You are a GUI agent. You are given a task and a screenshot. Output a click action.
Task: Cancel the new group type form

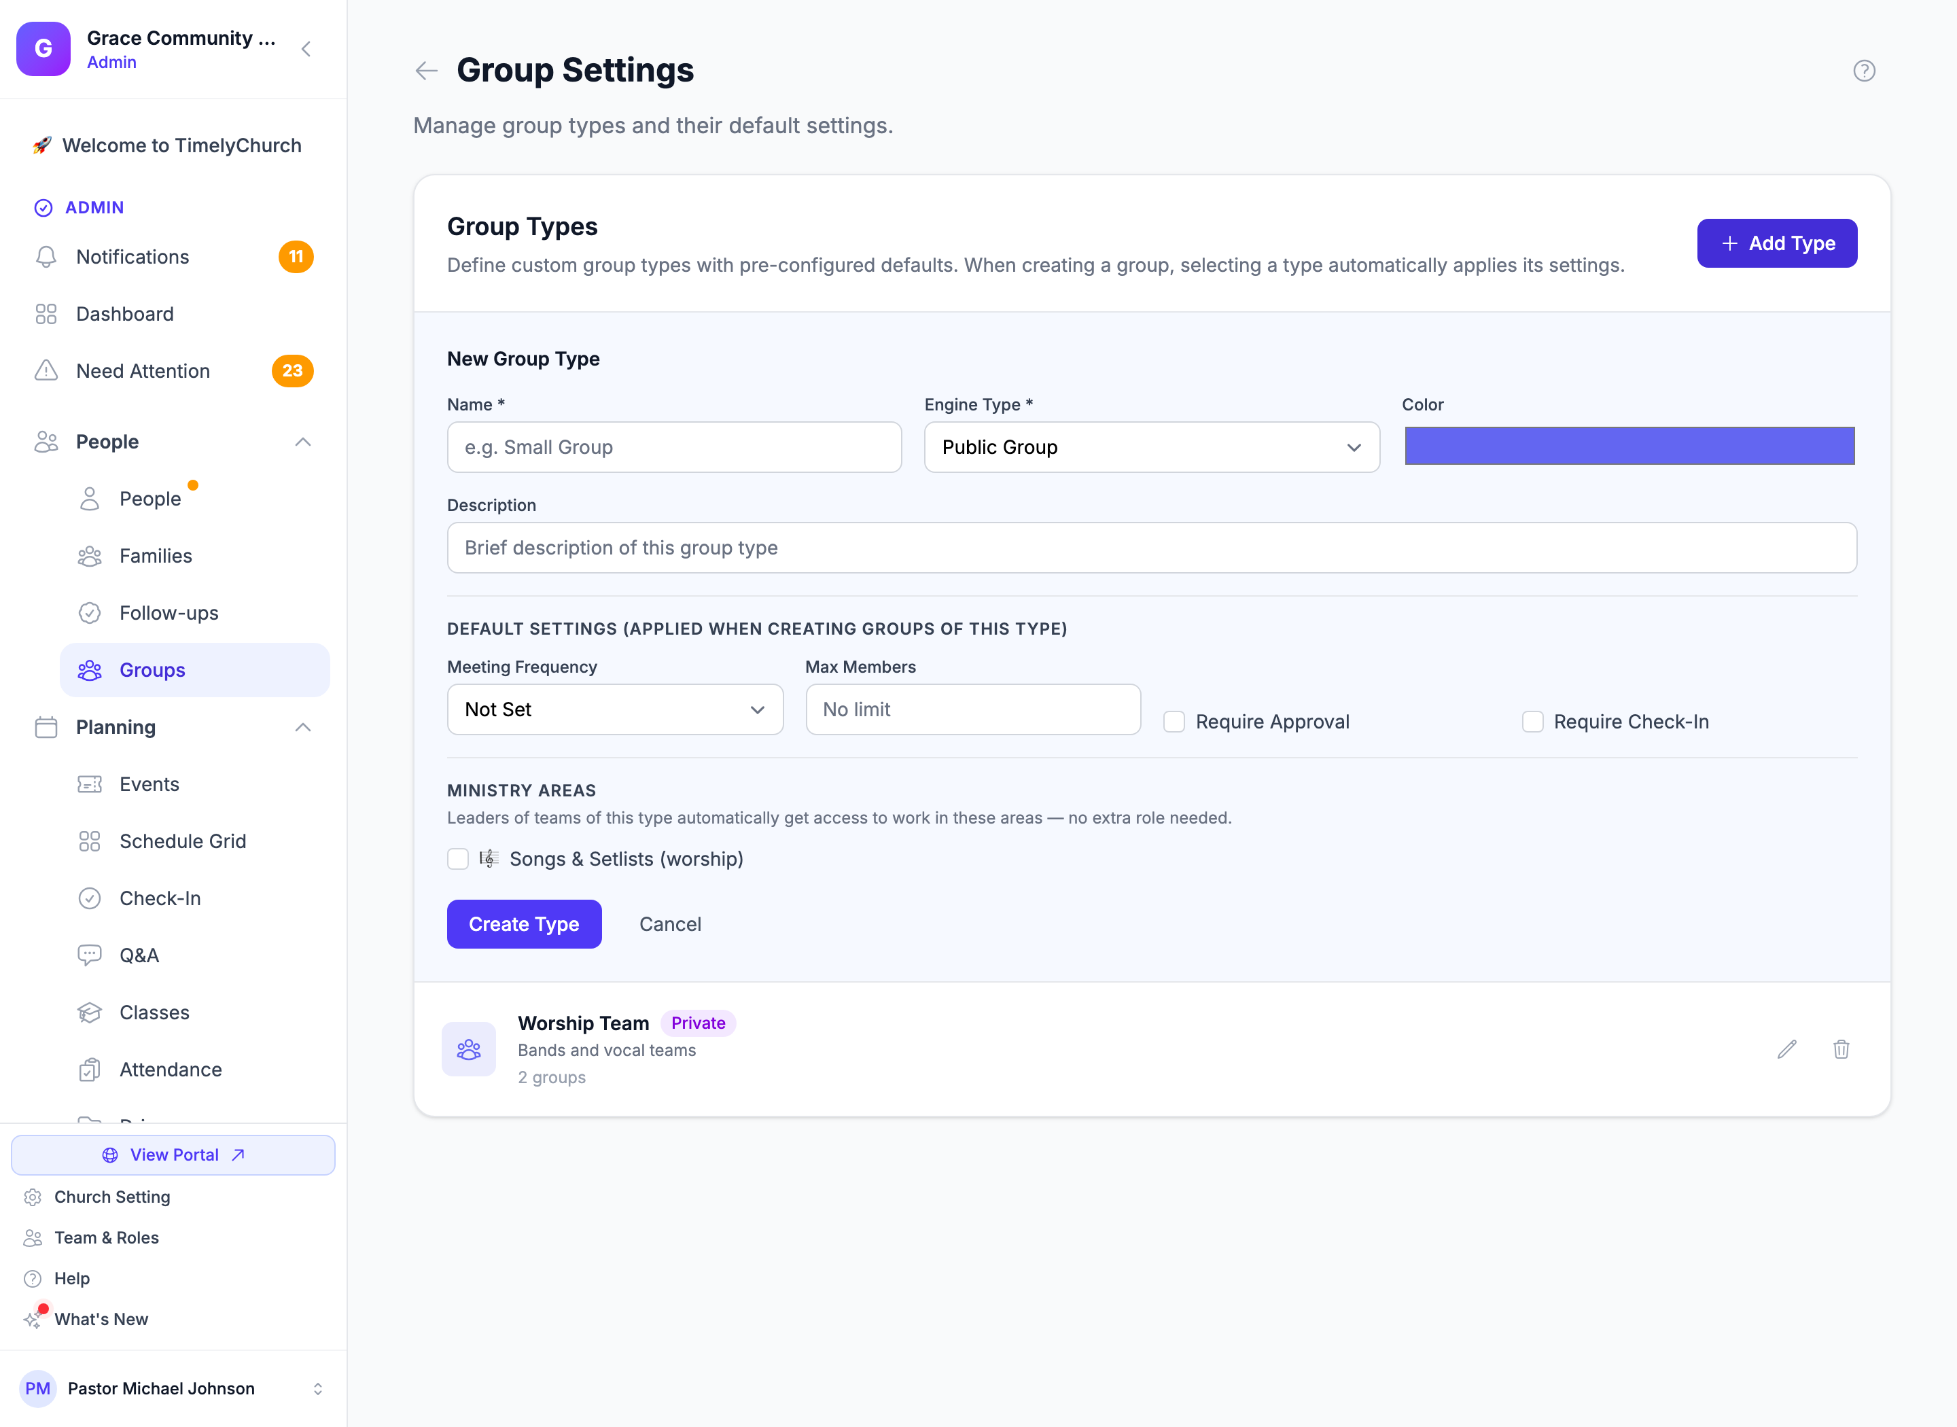pos(670,924)
